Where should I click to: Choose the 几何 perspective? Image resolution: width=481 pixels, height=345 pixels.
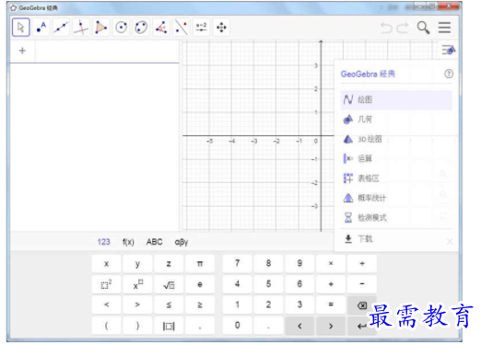396,120
